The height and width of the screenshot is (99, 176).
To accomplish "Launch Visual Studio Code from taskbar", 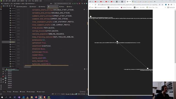I will click(x=23, y=97).
